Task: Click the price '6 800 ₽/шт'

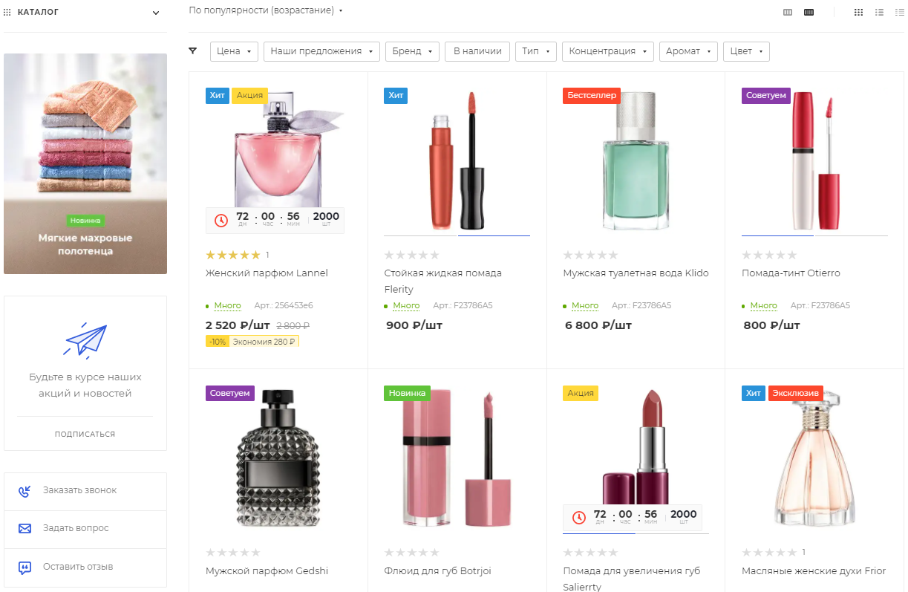Action: click(598, 325)
